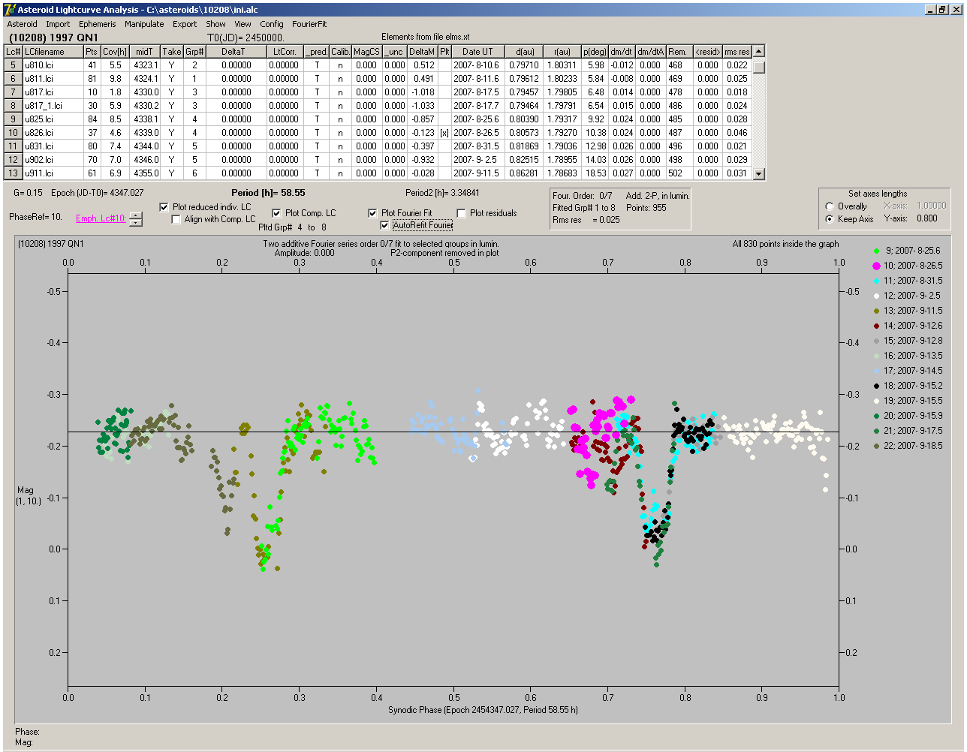This screenshot has height=752, width=967.
Task: Click the LCfilename column header
Action: pyautogui.click(x=53, y=52)
